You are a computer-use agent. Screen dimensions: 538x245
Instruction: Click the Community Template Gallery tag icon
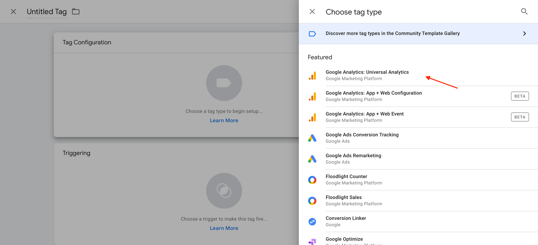312,34
